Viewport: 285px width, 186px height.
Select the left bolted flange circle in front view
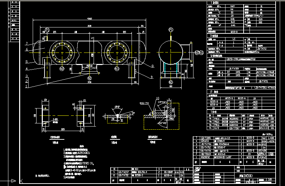62,53
